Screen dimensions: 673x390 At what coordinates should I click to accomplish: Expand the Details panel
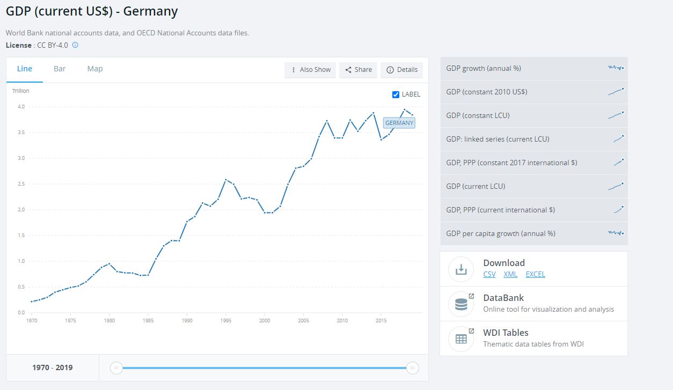pos(401,70)
